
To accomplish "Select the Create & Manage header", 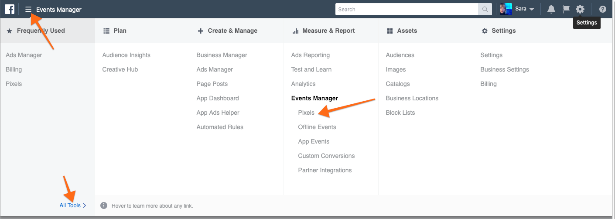I will 236,31.
